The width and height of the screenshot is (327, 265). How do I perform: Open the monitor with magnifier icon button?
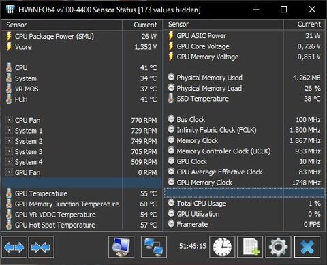coord(121,247)
